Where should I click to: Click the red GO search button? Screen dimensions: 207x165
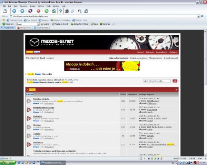pyautogui.click(x=175, y=81)
